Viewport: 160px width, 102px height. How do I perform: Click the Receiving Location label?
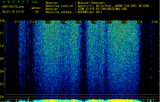59,6
